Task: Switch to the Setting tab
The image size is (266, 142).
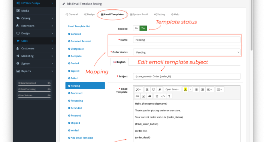Action: tap(160, 15)
